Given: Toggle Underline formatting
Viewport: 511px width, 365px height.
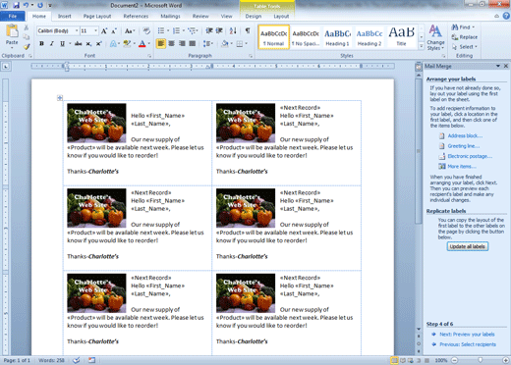Looking at the screenshot, I should (x=62, y=43).
